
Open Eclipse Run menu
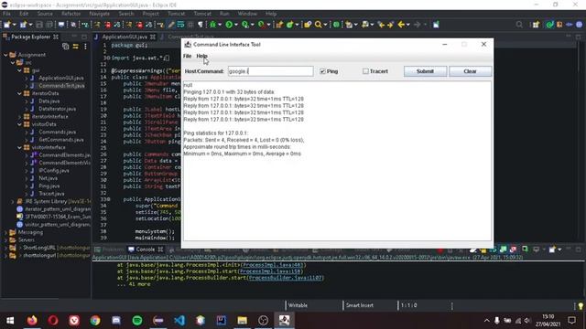224,14
